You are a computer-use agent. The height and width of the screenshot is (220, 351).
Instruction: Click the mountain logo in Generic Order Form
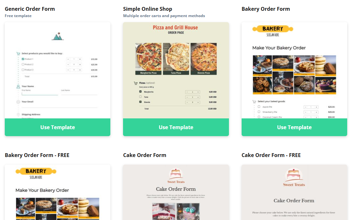pos(58,37)
